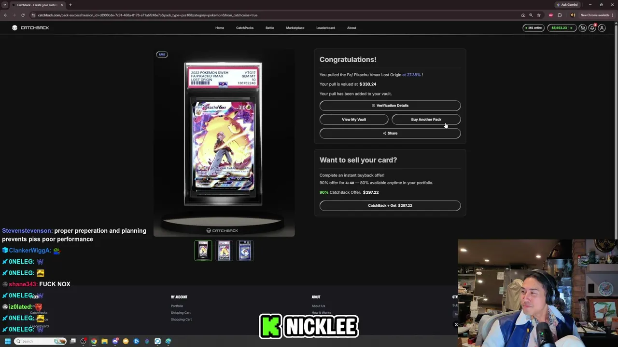Open the user account profile icon
Viewport: 618px width, 347px height.
[602, 28]
